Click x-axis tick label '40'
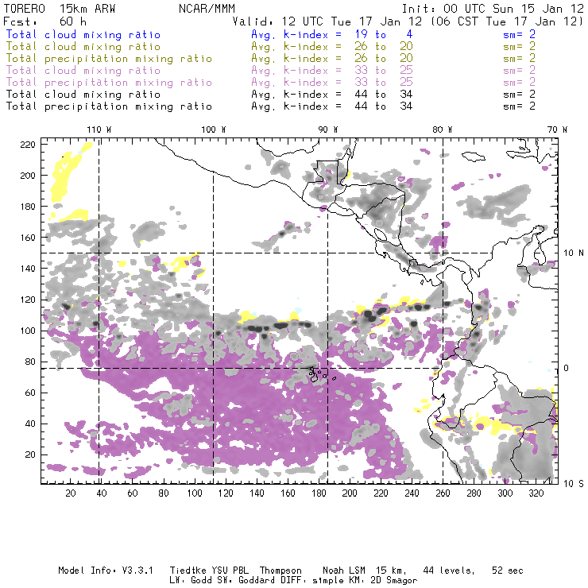This screenshot has width=588, height=588. [x=102, y=493]
